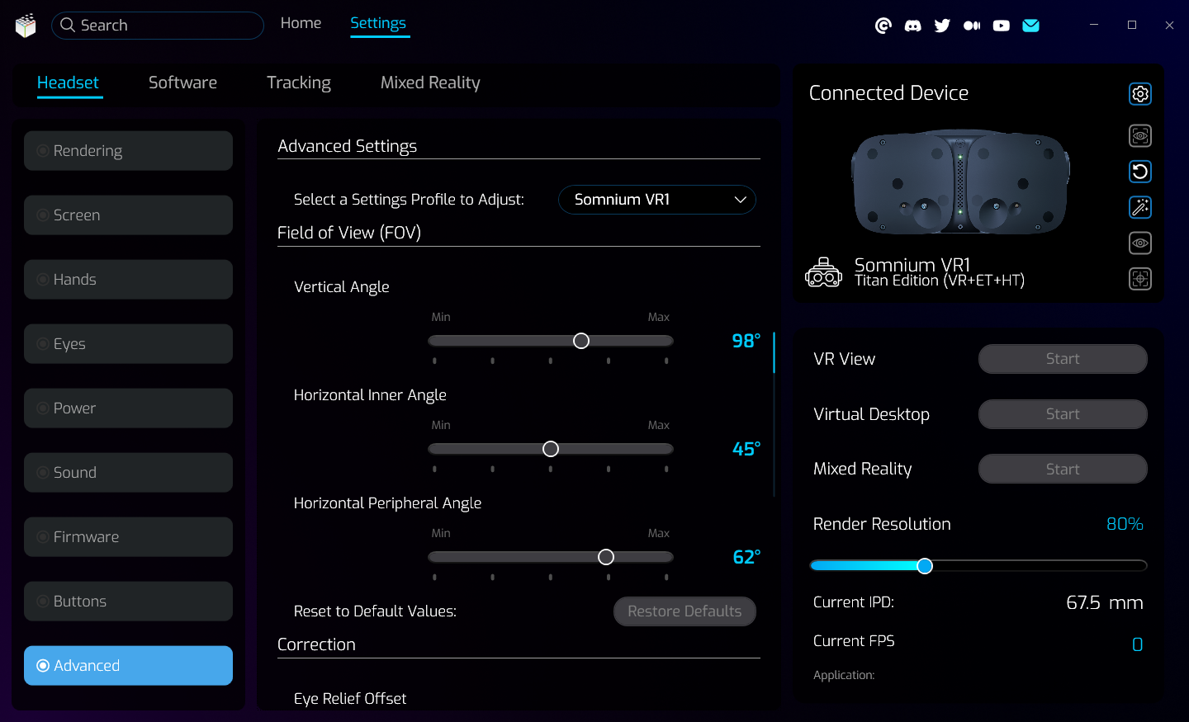Click the VR headset glyph beside Somnium VR1
The image size is (1189, 722).
pos(823,272)
